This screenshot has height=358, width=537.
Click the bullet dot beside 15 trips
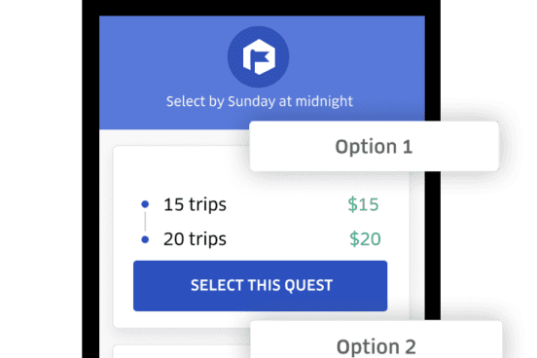coord(145,204)
